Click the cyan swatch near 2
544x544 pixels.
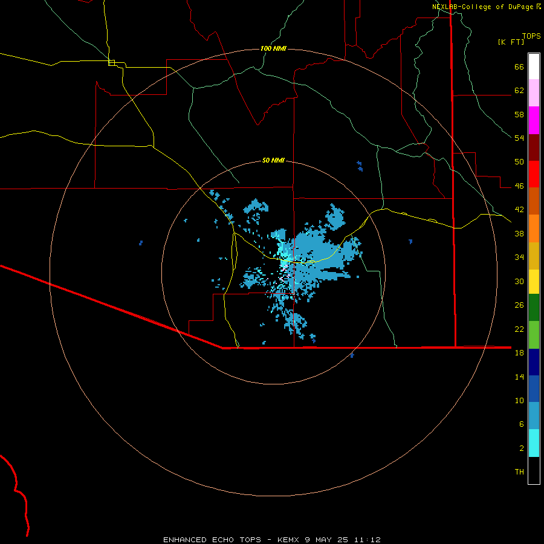534,443
